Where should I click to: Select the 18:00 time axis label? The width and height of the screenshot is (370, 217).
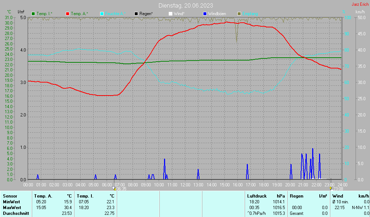tap(264, 185)
